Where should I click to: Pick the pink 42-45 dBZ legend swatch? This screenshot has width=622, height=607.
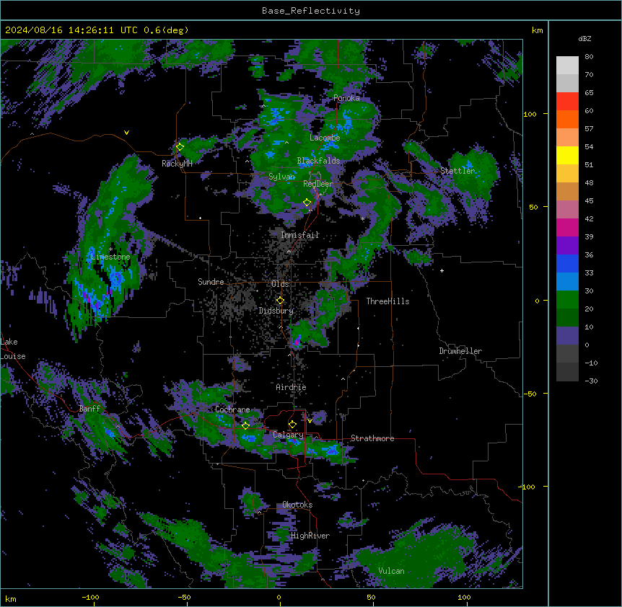coord(567,210)
